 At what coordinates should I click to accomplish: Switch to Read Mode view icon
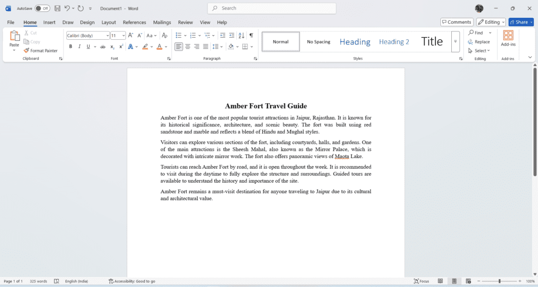pos(440,281)
